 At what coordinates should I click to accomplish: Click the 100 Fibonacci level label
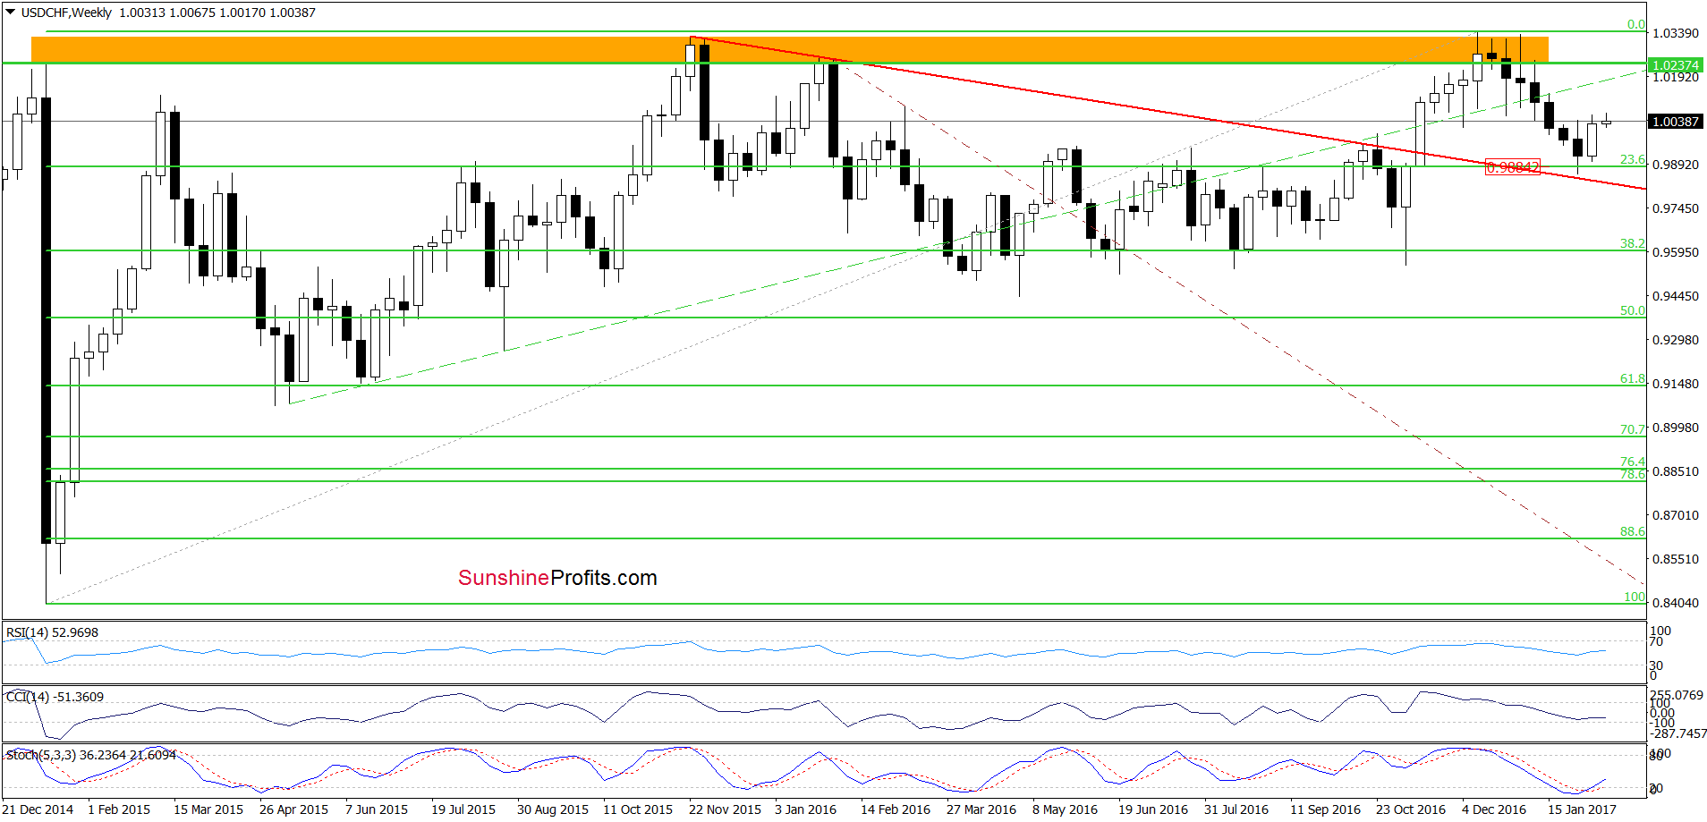(x=1635, y=597)
